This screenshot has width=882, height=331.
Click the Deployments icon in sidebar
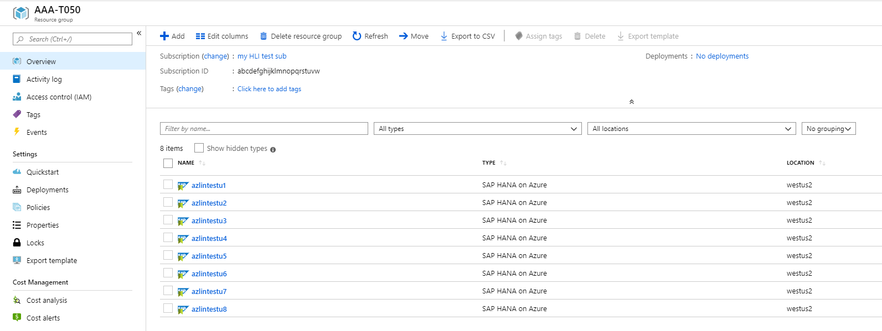pos(17,190)
